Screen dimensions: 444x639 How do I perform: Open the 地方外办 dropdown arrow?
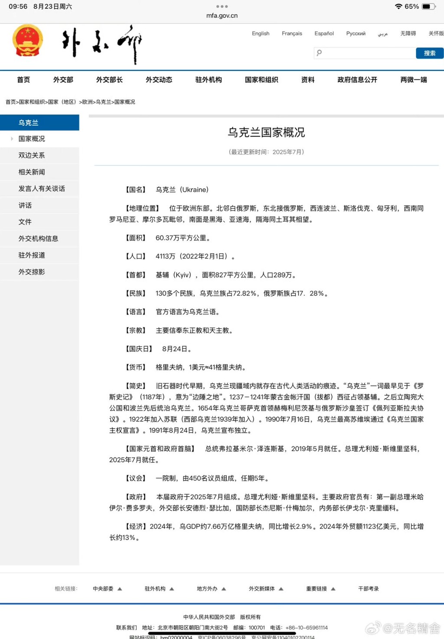[x=224, y=589]
